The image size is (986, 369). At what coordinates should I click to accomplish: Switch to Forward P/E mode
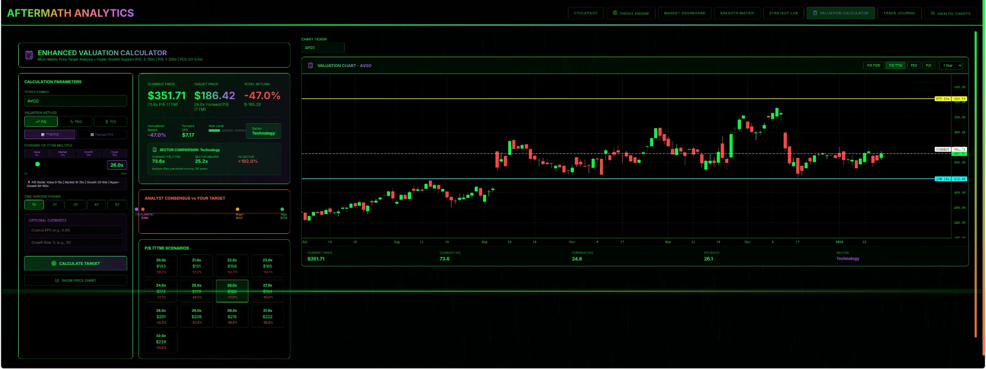pos(102,134)
